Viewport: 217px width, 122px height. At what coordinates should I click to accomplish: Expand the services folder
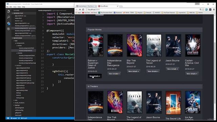pos(19,65)
